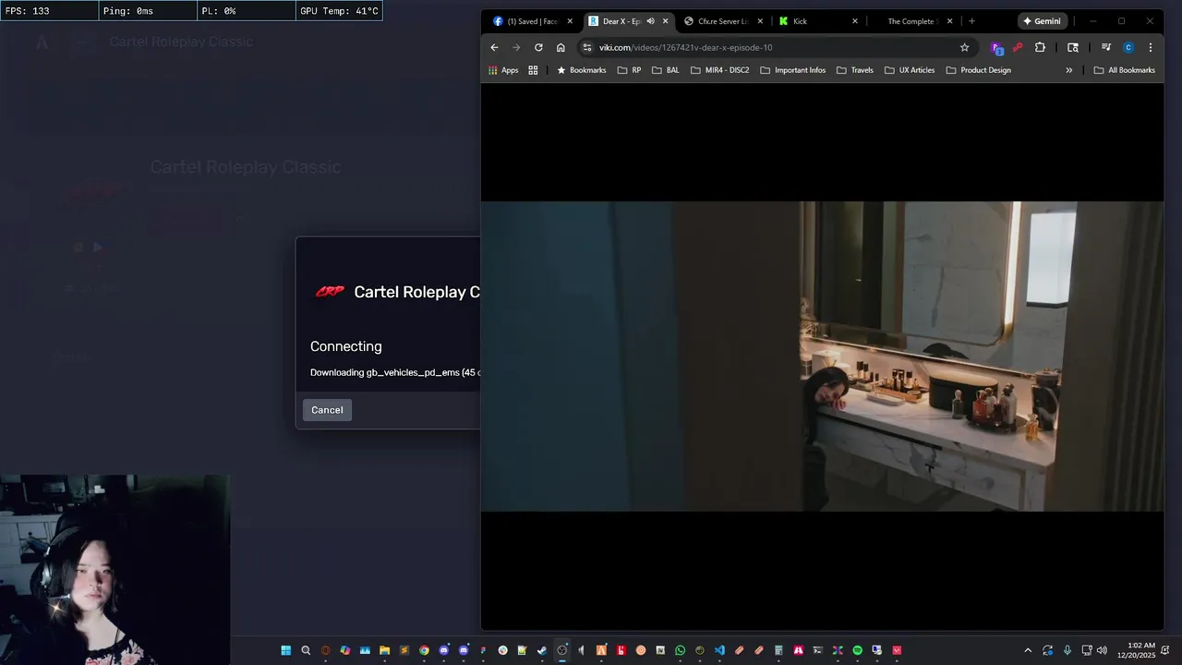Open Visual Studio Code from taskbar
1182x665 pixels.
(719, 650)
